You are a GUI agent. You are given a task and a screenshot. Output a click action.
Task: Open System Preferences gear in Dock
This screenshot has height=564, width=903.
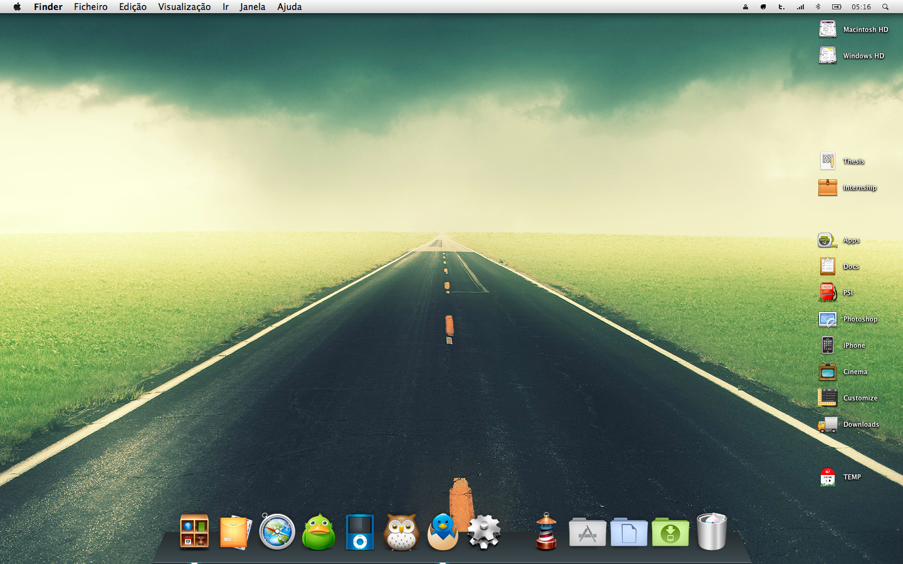point(484,532)
